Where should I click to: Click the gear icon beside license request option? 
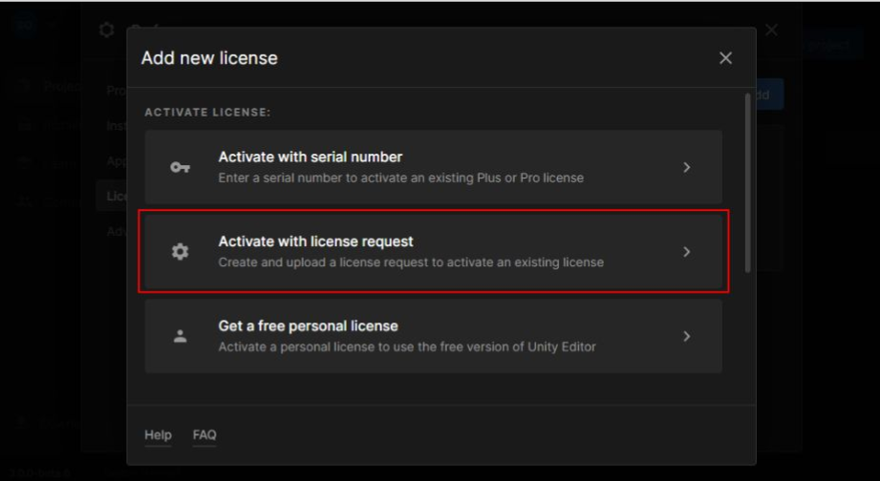[180, 252]
